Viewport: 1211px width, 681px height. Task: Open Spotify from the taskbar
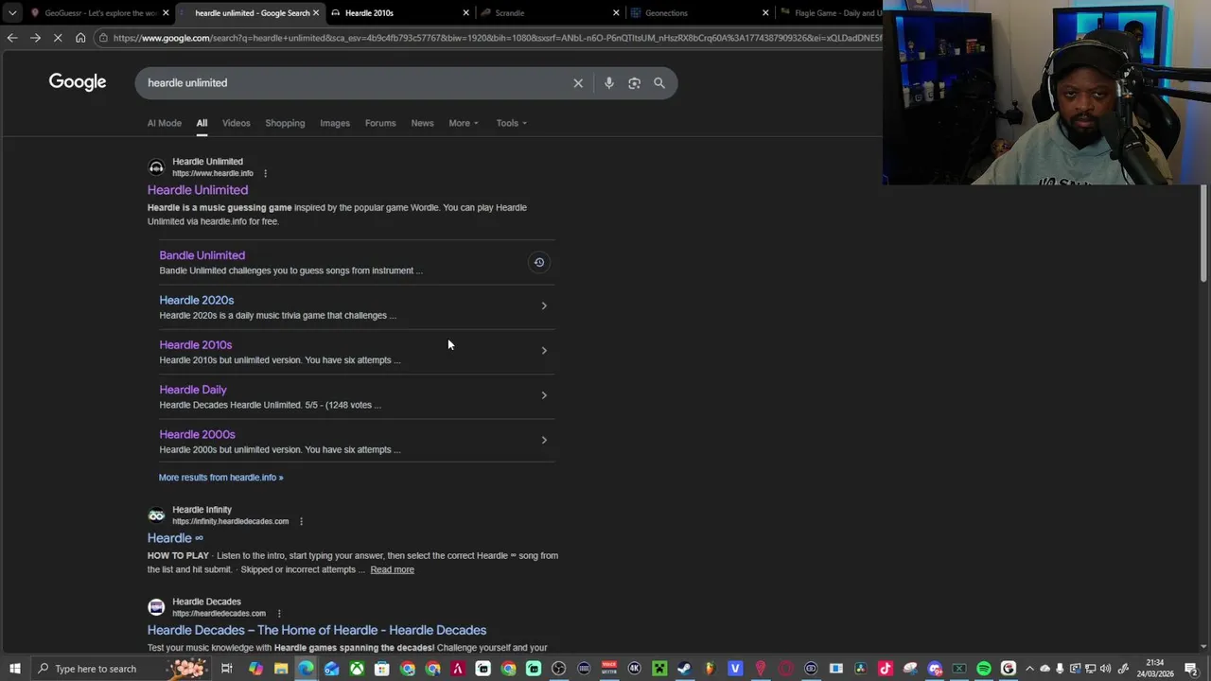pos(984,669)
